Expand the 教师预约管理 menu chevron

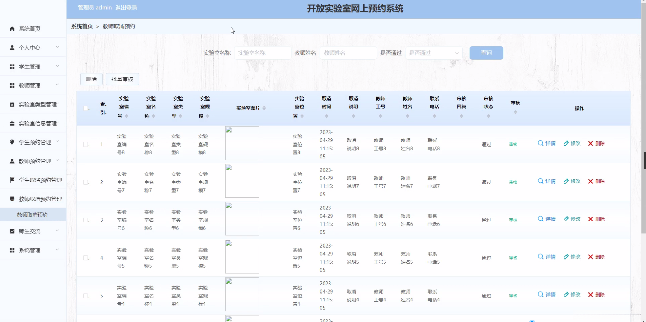[x=57, y=160]
